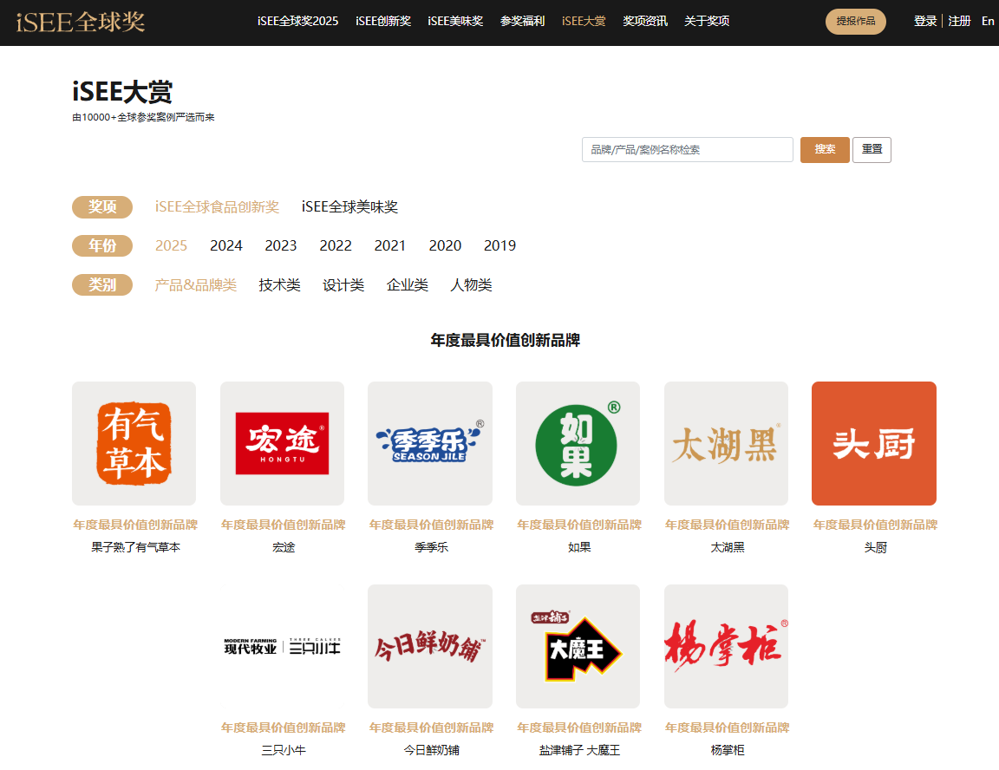
Task: Open the 季季乐 Season Jile logo thumbnail
Action: (430, 443)
